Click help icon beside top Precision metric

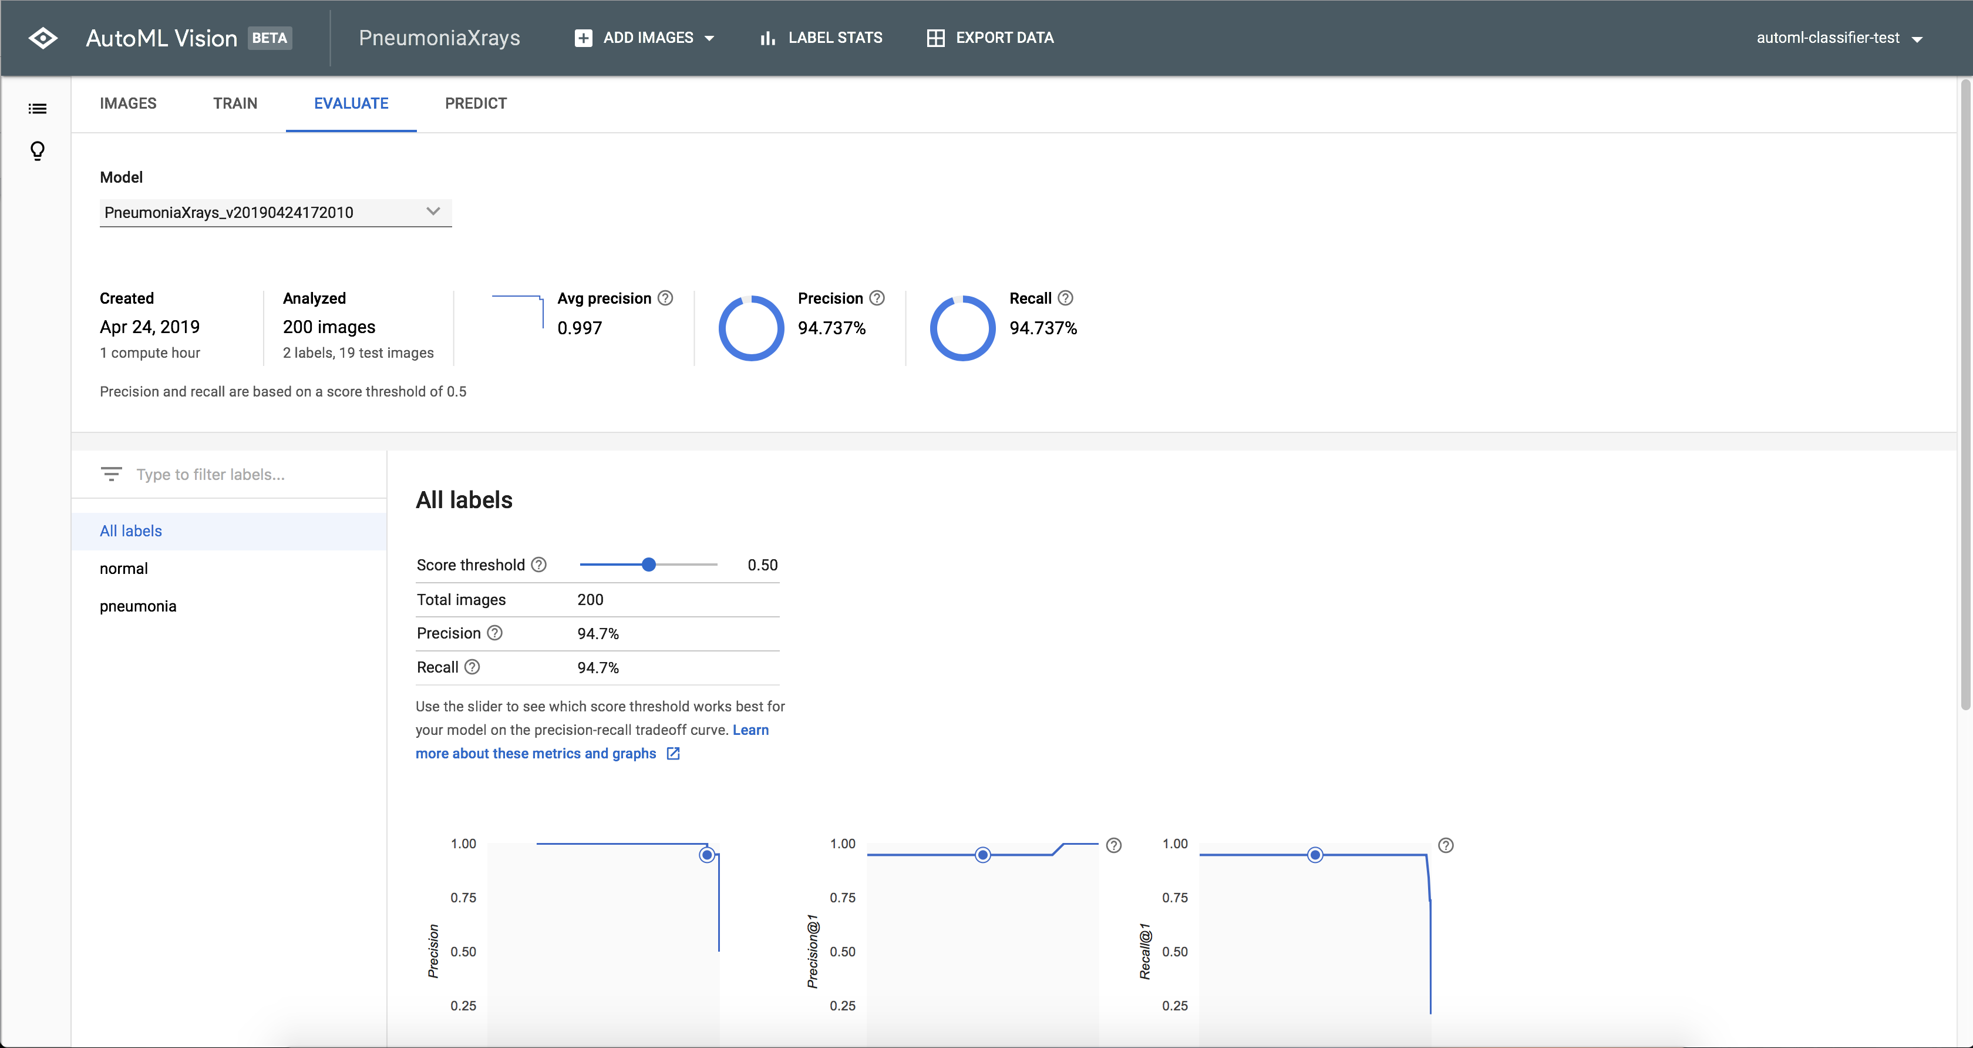(877, 298)
